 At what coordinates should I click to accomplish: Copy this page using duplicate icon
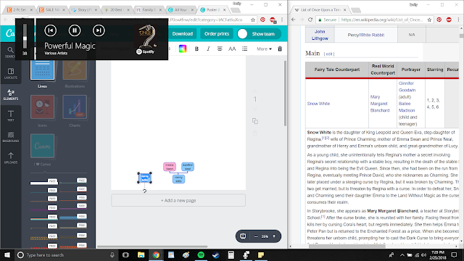pos(255,121)
